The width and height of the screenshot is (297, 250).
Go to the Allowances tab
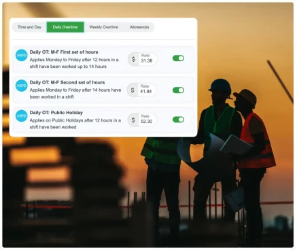pyautogui.click(x=139, y=27)
